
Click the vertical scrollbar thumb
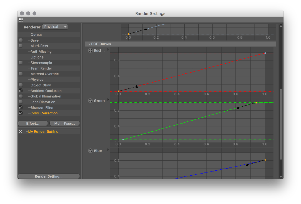coord(281,124)
